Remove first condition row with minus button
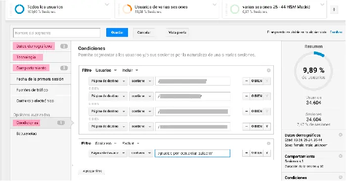This screenshot has width=346, height=181. (x=246, y=81)
